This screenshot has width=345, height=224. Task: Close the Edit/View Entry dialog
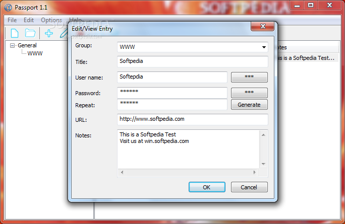(262, 26)
